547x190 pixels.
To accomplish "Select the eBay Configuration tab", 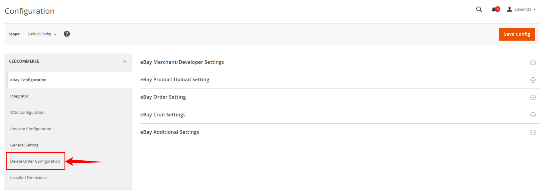I will (x=69, y=80).
